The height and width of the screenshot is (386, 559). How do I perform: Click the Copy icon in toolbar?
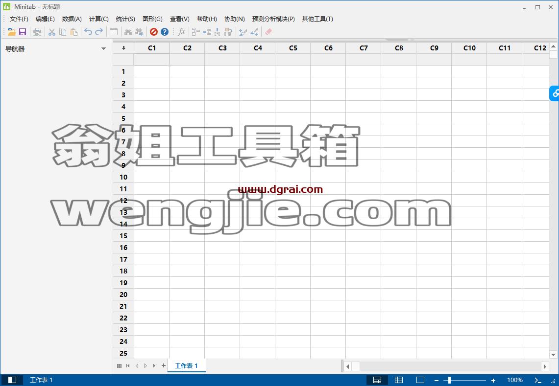[63, 32]
